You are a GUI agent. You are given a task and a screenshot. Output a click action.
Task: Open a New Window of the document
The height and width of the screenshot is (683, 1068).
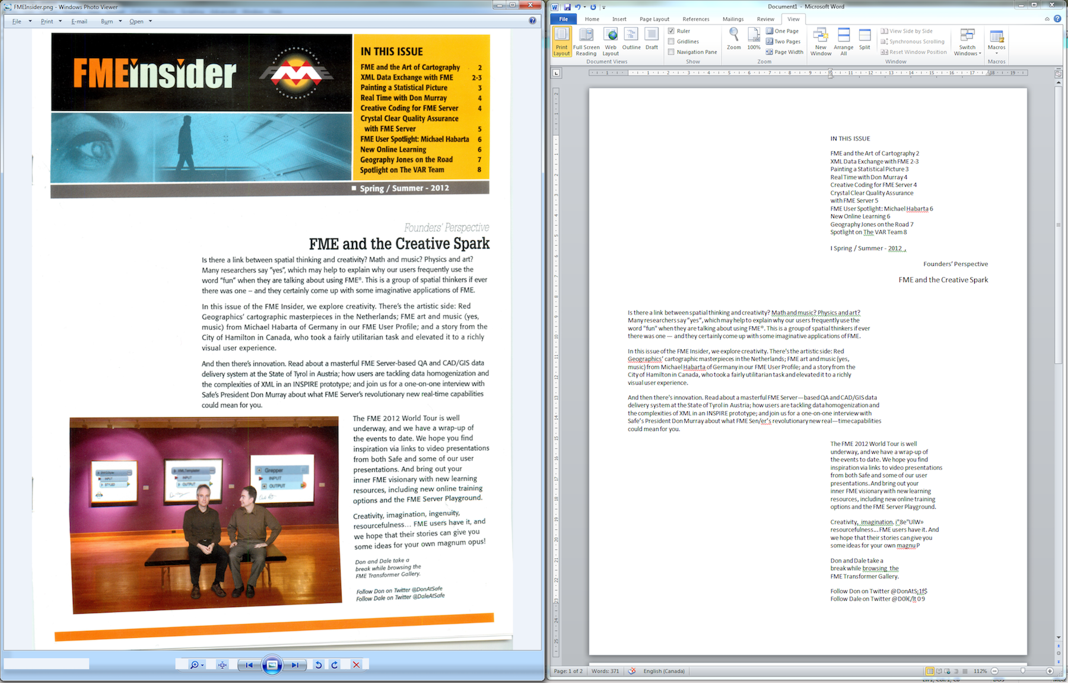point(821,42)
